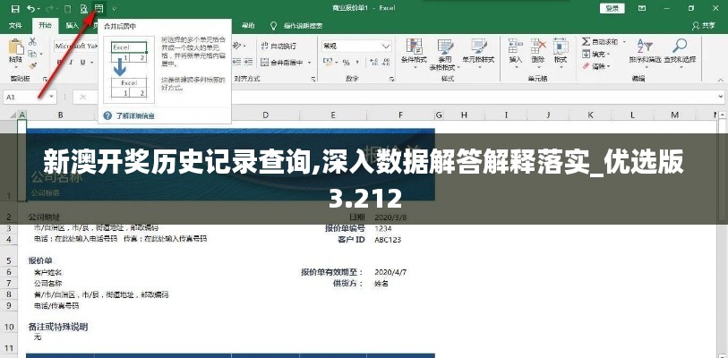Click 删除 delete cells icon
This screenshot has width=728, height=358.
tap(537, 46)
